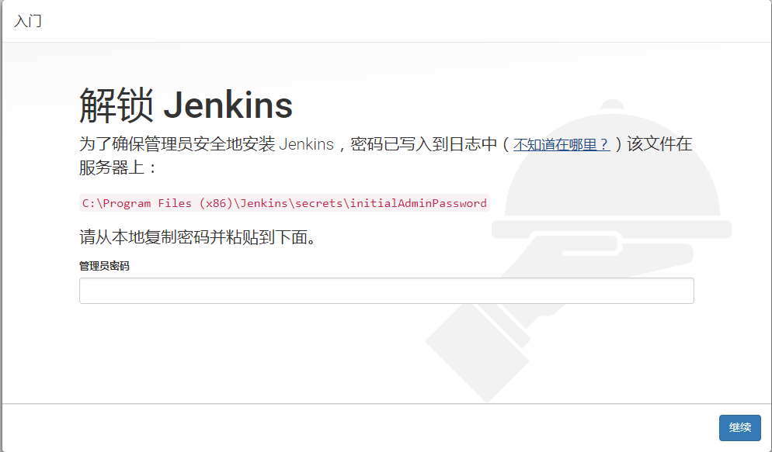This screenshot has width=772, height=452.
Task: Click the serving tray platter graphic
Action: [x=611, y=229]
